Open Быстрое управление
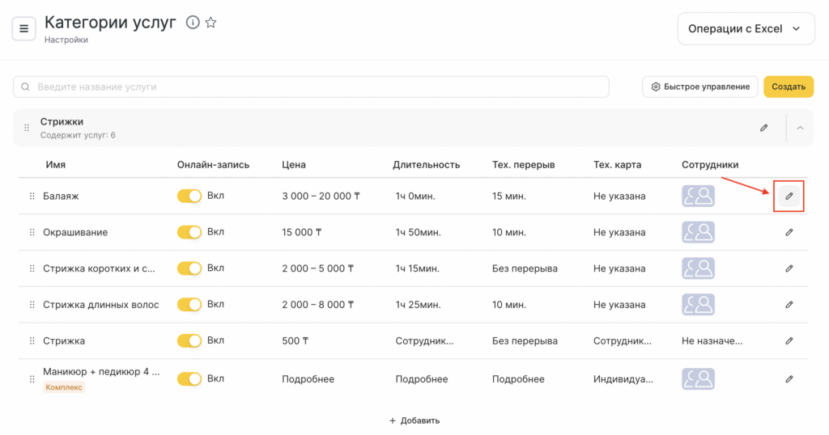 700,87
